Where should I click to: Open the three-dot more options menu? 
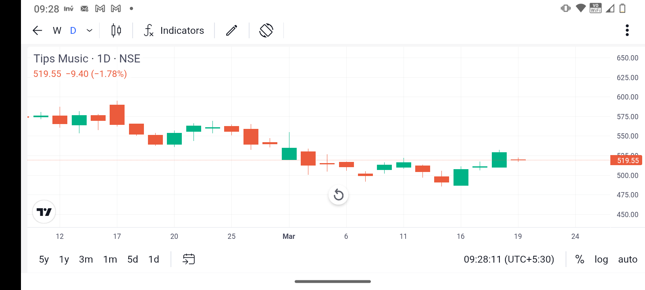tap(627, 31)
